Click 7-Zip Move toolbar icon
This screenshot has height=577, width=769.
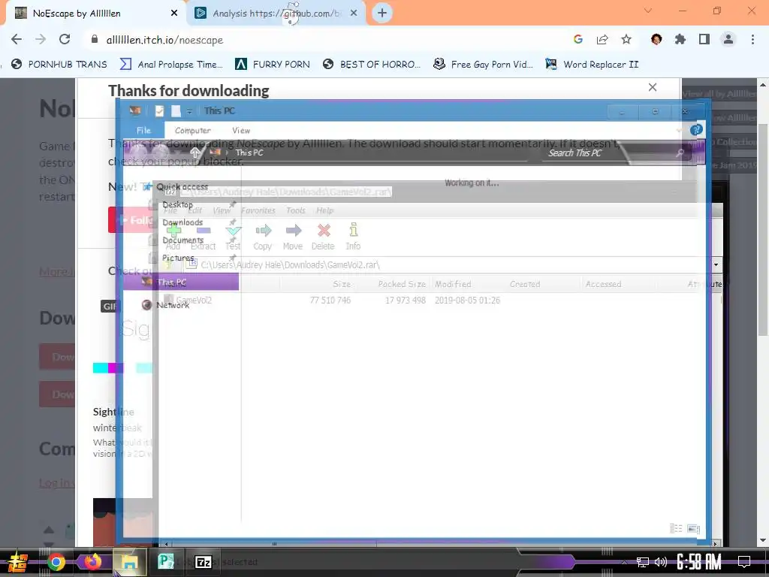tap(293, 237)
